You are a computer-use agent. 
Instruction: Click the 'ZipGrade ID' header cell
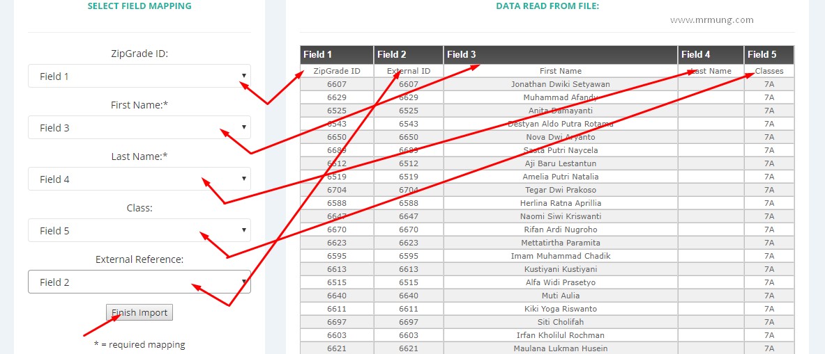point(337,71)
